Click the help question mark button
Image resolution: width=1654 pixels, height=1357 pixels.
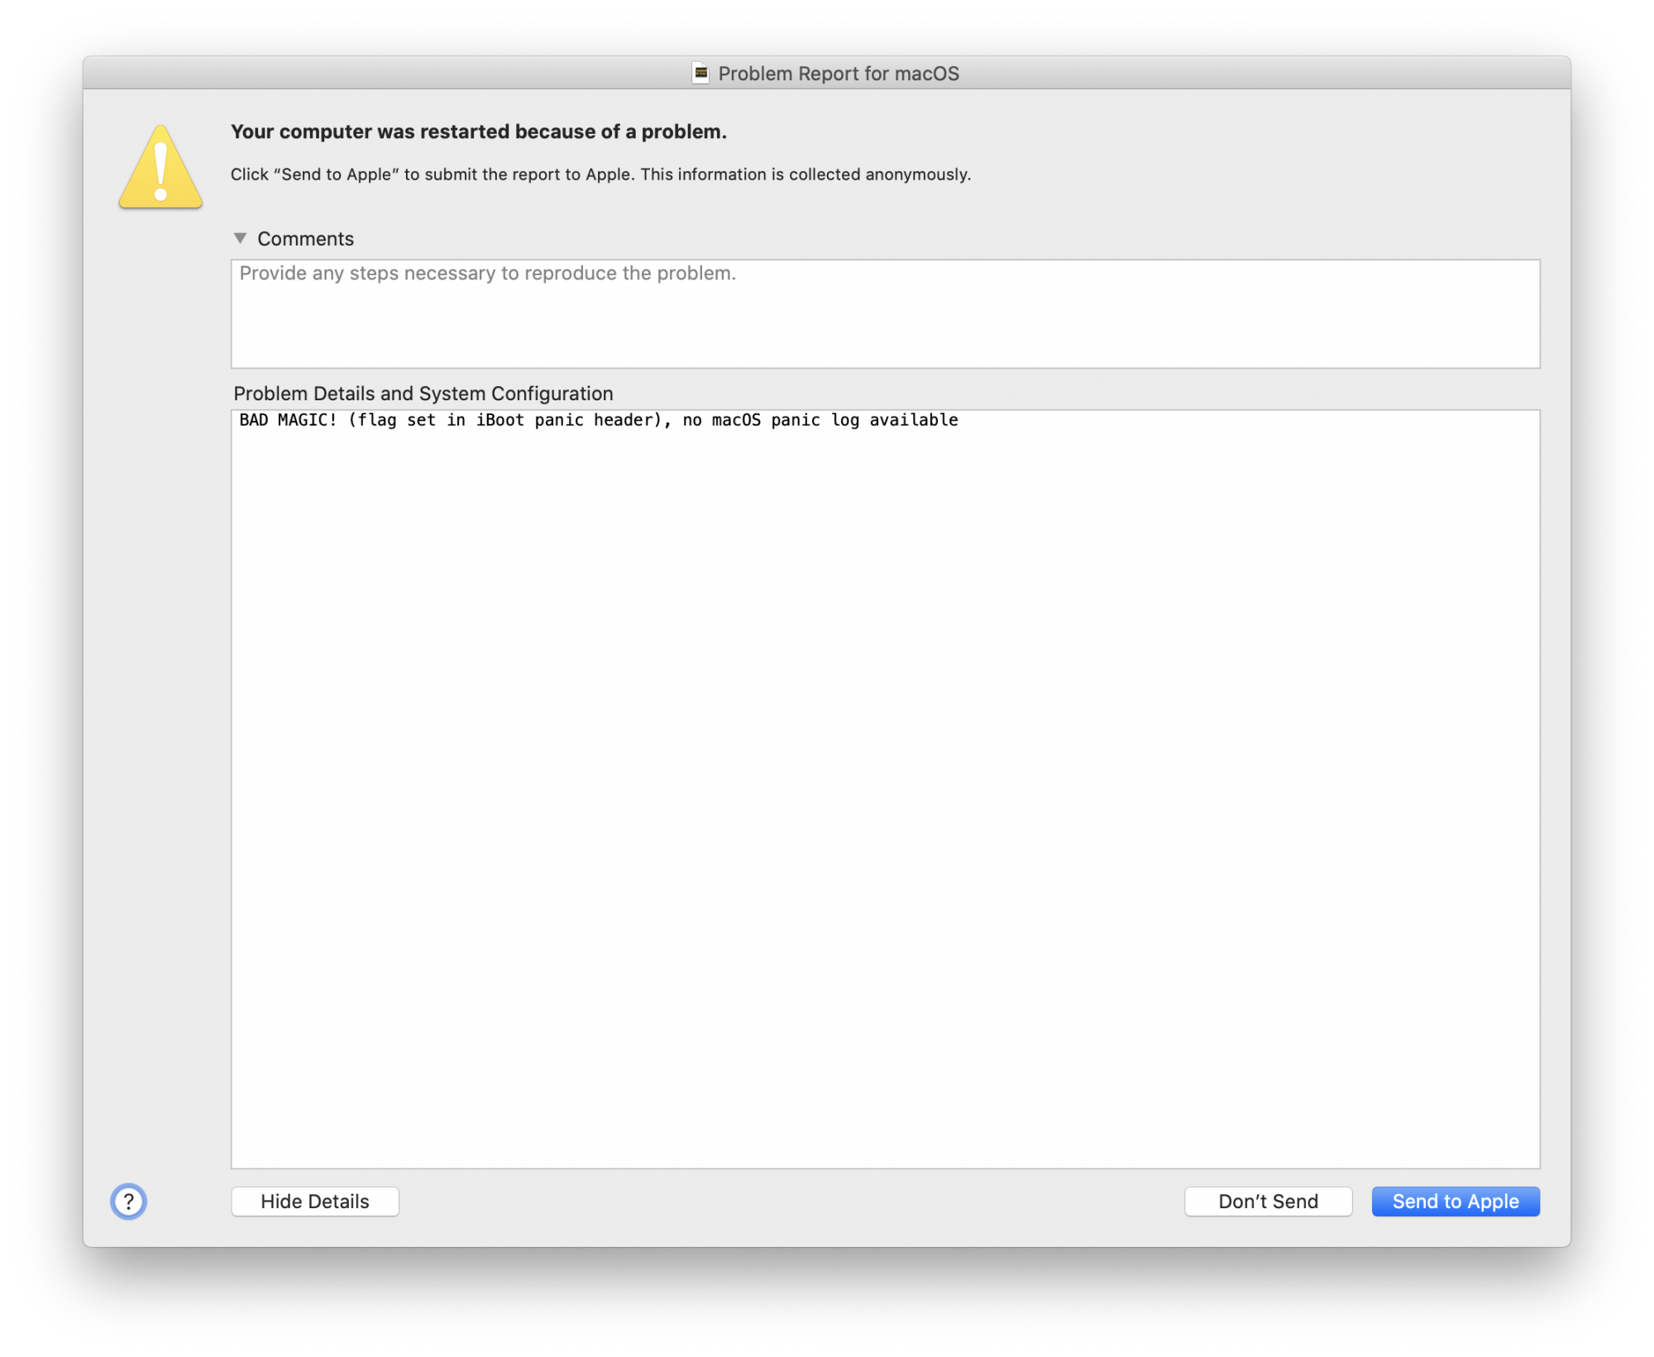point(128,1202)
